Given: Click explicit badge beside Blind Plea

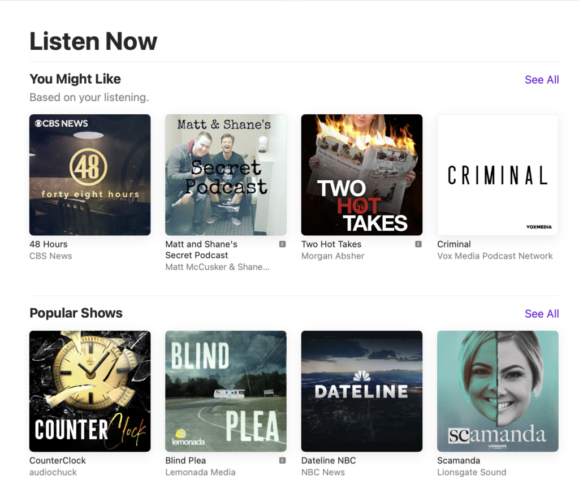Looking at the screenshot, I should click(x=283, y=461).
